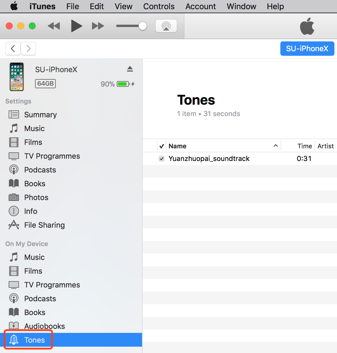Click the fast forward next button

(98, 26)
